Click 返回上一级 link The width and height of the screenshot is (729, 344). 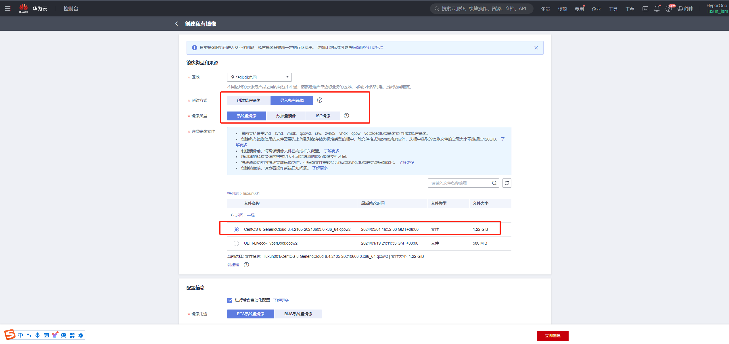coord(243,215)
